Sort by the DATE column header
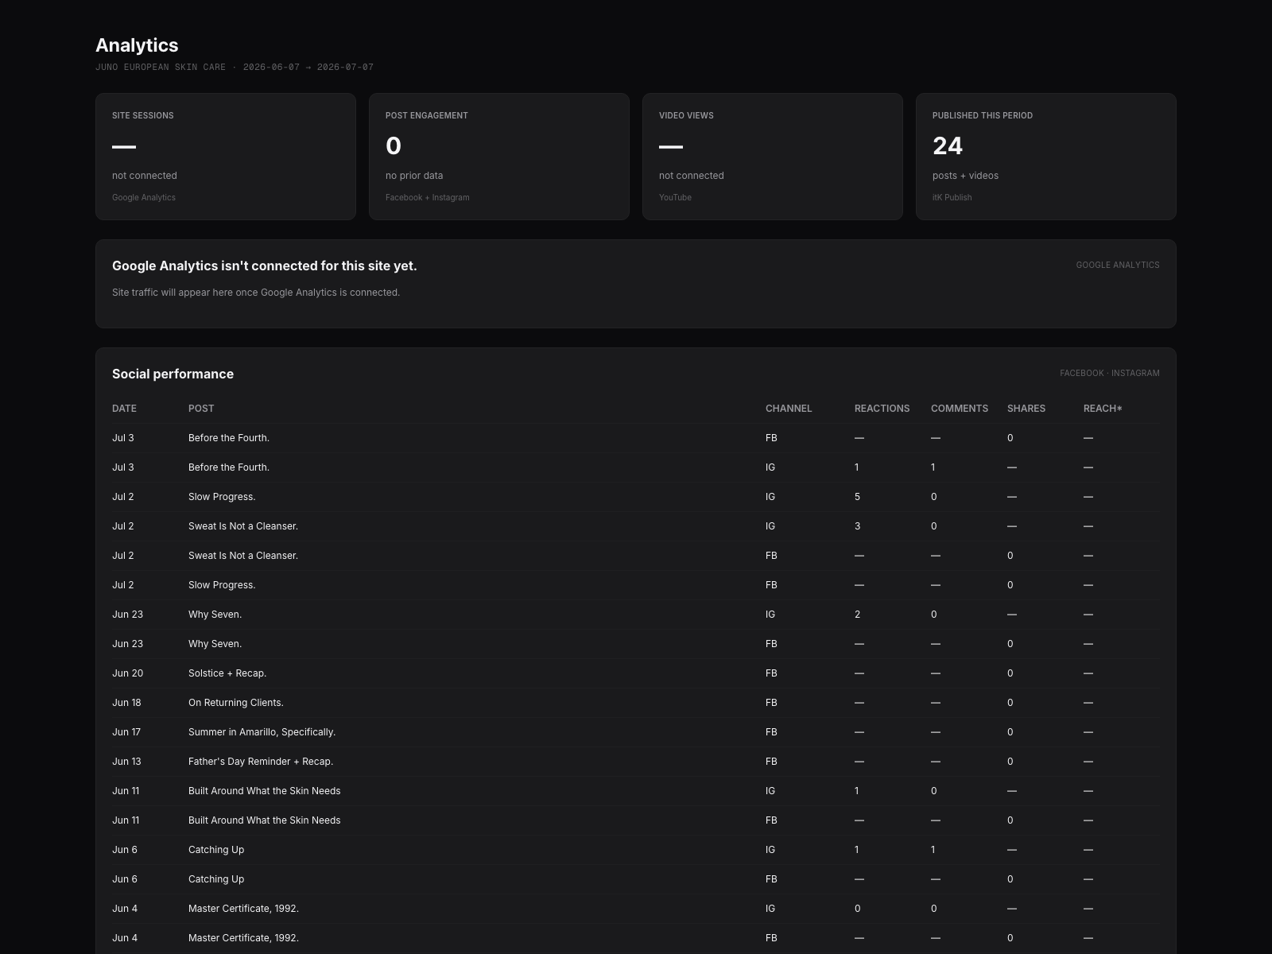The image size is (1272, 954). pos(124,409)
